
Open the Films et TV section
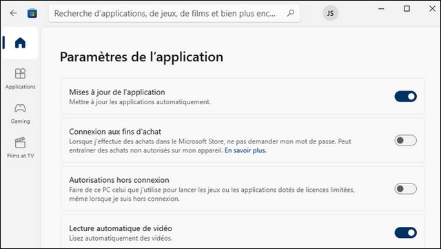pyautogui.click(x=20, y=148)
